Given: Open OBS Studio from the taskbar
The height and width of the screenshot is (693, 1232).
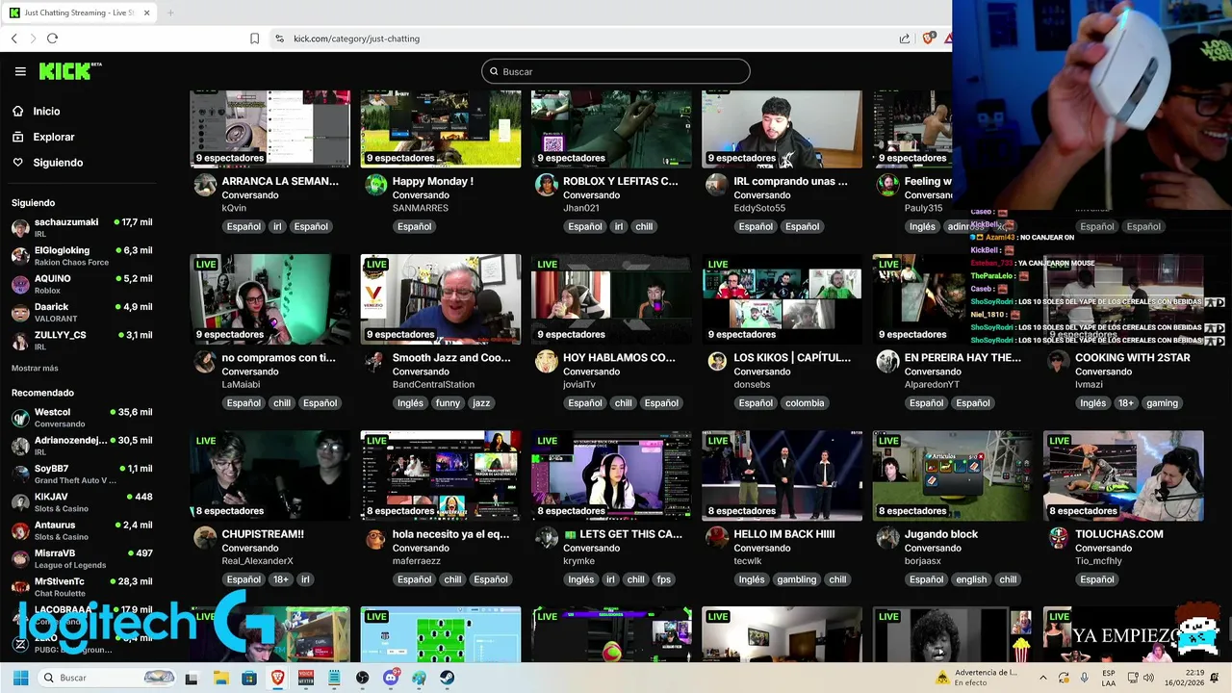Looking at the screenshot, I should pyautogui.click(x=363, y=678).
